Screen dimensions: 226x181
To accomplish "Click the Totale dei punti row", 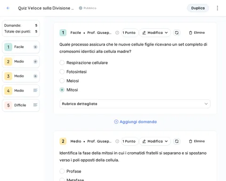I will tap(21, 32).
